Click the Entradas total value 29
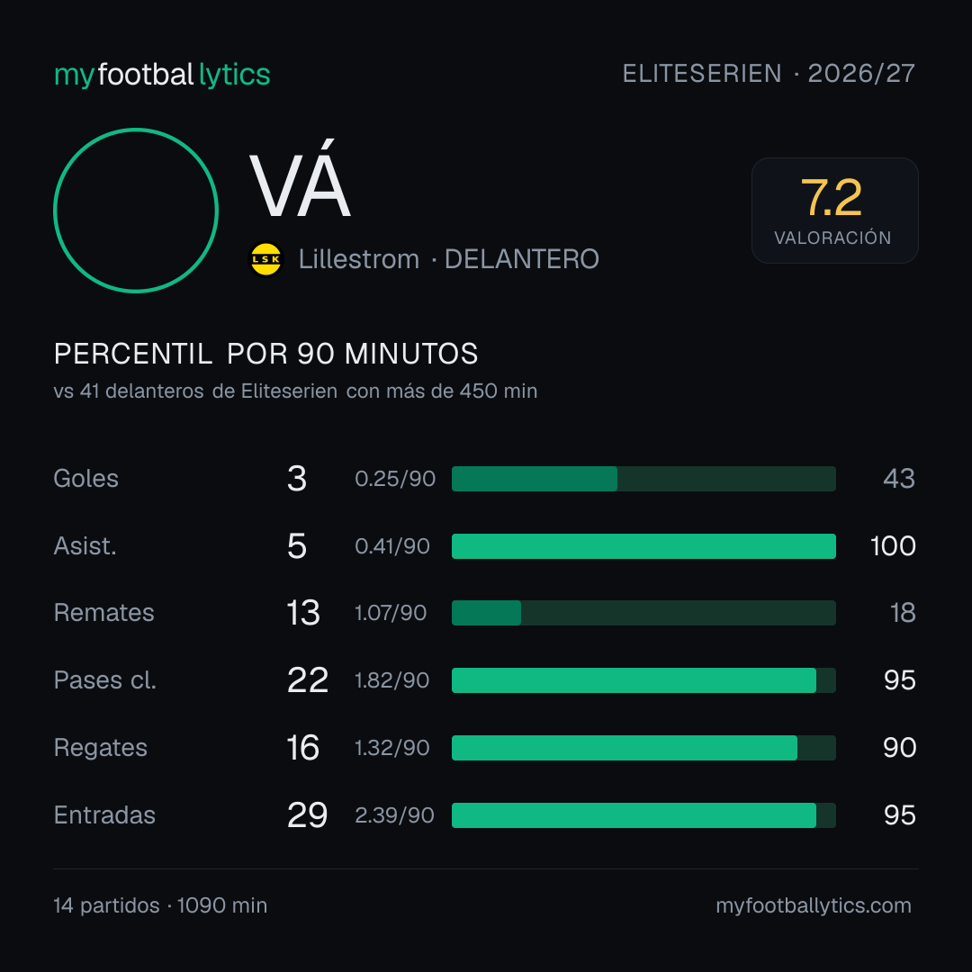 tap(308, 815)
